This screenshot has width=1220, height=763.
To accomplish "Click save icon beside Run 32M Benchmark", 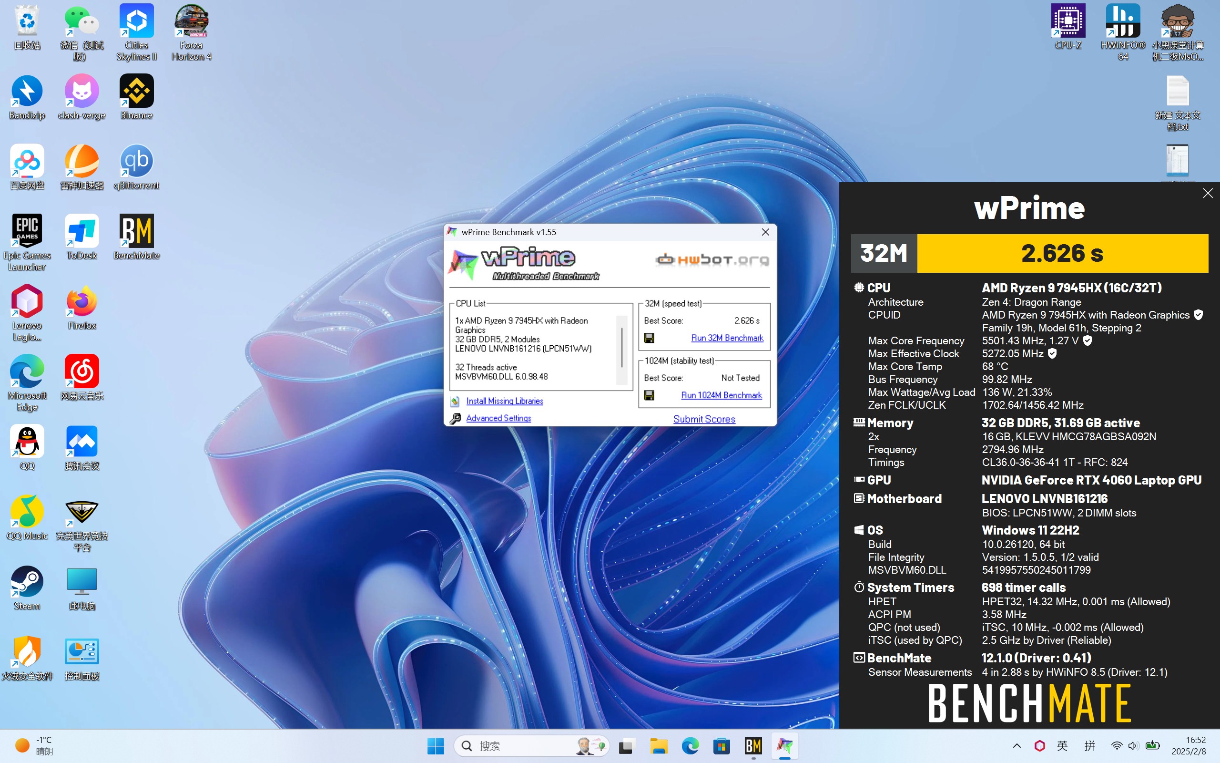I will pos(650,338).
